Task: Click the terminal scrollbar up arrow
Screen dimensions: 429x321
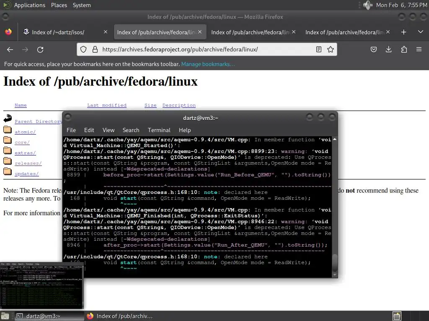Action: (335, 139)
